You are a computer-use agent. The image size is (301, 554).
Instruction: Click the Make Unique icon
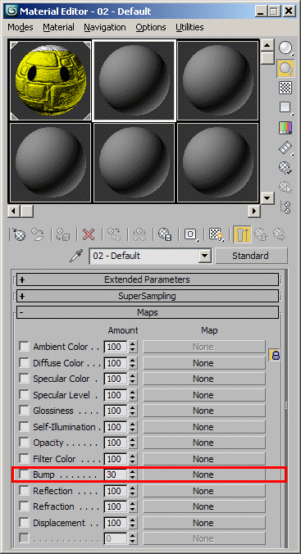(x=139, y=234)
